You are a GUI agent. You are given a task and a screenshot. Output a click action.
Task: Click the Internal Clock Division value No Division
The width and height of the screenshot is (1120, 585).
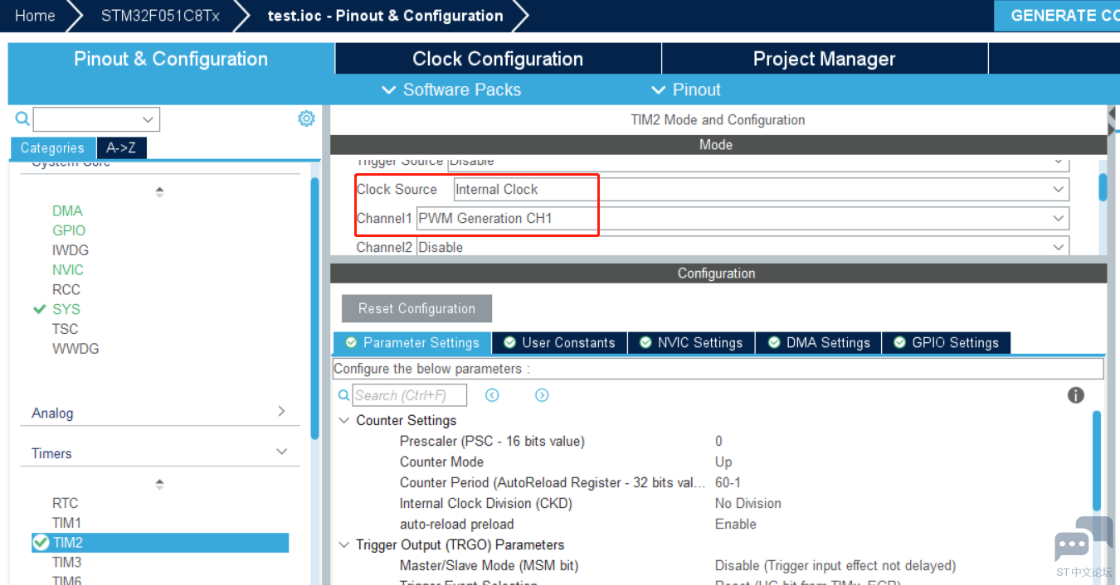(x=748, y=503)
